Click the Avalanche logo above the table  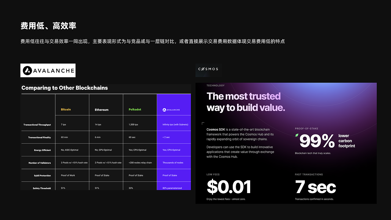pyautogui.click(x=48, y=70)
